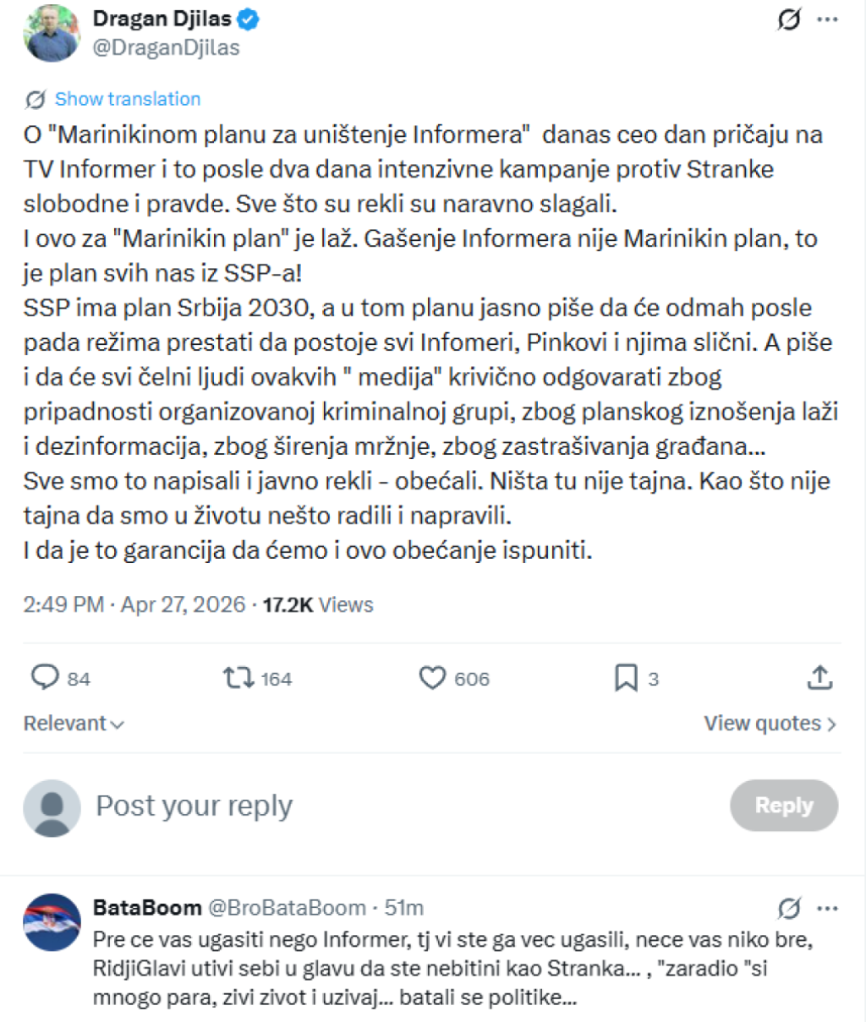Viewport: 866px width, 1022px height.
Task: Open BataBoom's avatar thumbnail
Action: pos(52,922)
